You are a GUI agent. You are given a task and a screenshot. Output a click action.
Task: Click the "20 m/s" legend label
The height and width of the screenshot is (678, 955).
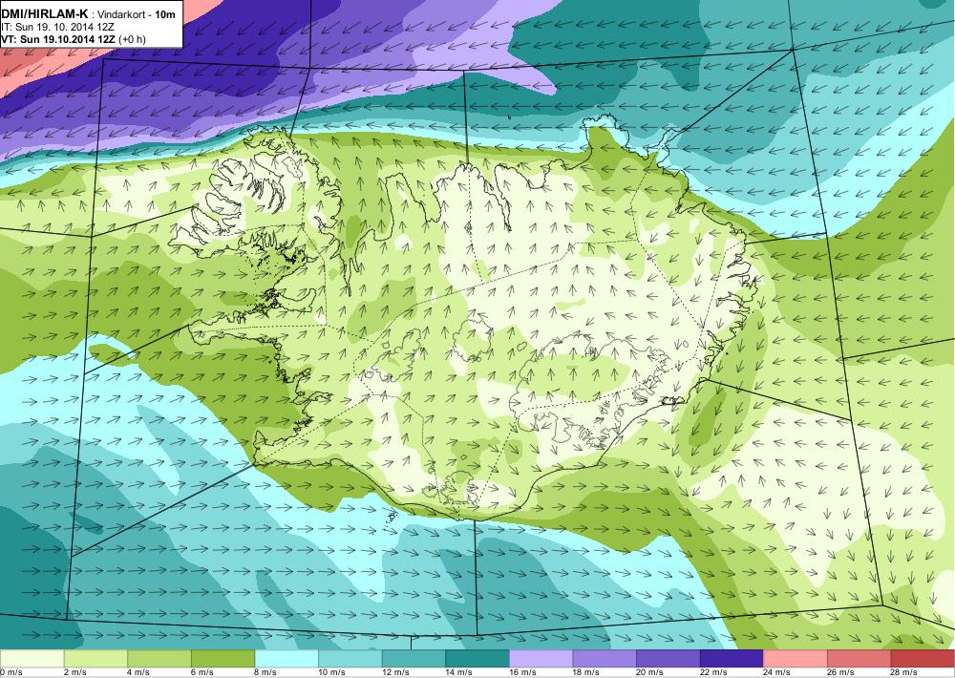point(650,672)
